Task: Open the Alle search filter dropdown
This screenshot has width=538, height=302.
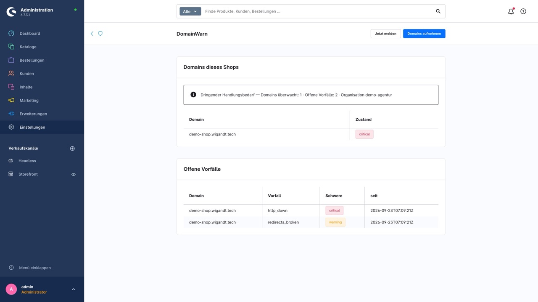Action: (x=190, y=11)
